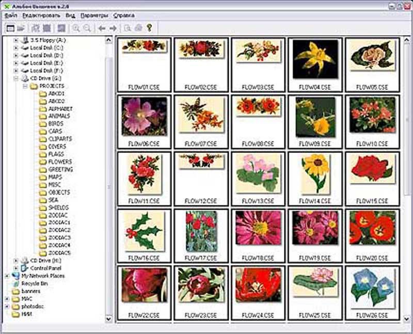
Task: Click the print toolbar icon
Action: 137,28
